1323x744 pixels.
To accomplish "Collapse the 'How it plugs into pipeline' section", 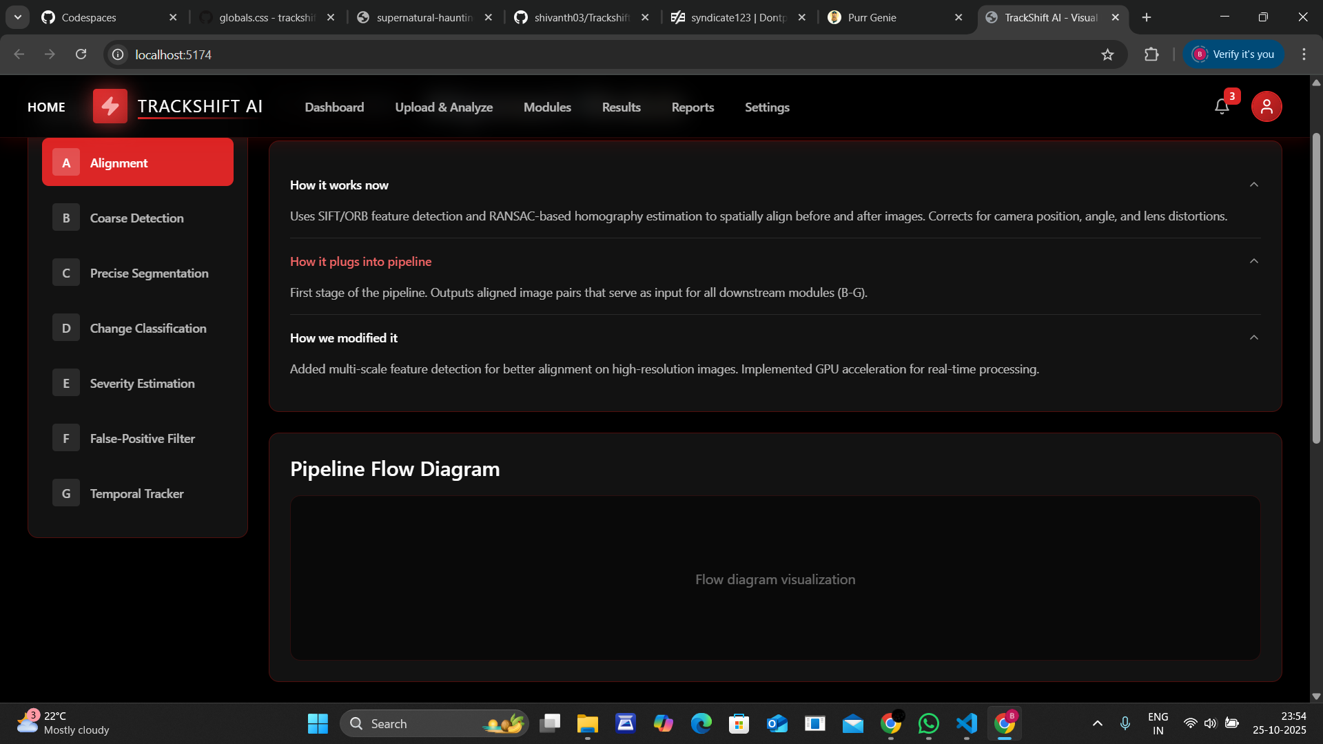I will coord(1253,261).
